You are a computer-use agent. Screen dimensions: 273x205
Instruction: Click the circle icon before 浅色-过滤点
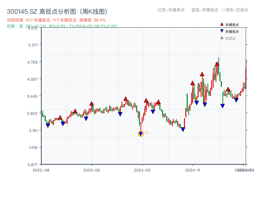(223, 10)
